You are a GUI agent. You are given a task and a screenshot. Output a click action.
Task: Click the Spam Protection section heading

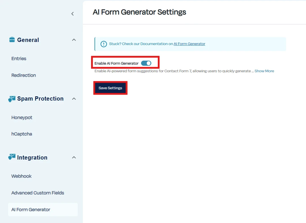(x=40, y=99)
